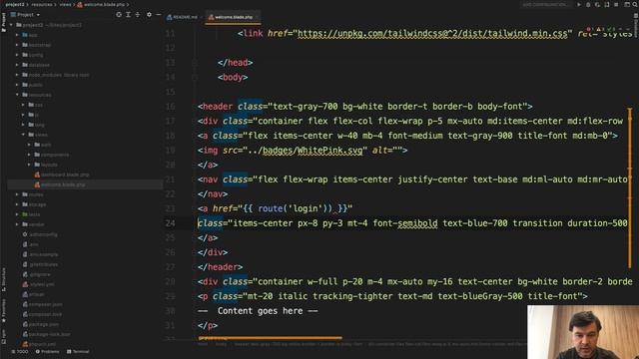Open the Favorites tool window stripe button
The image size is (639, 359).
(x=4, y=311)
